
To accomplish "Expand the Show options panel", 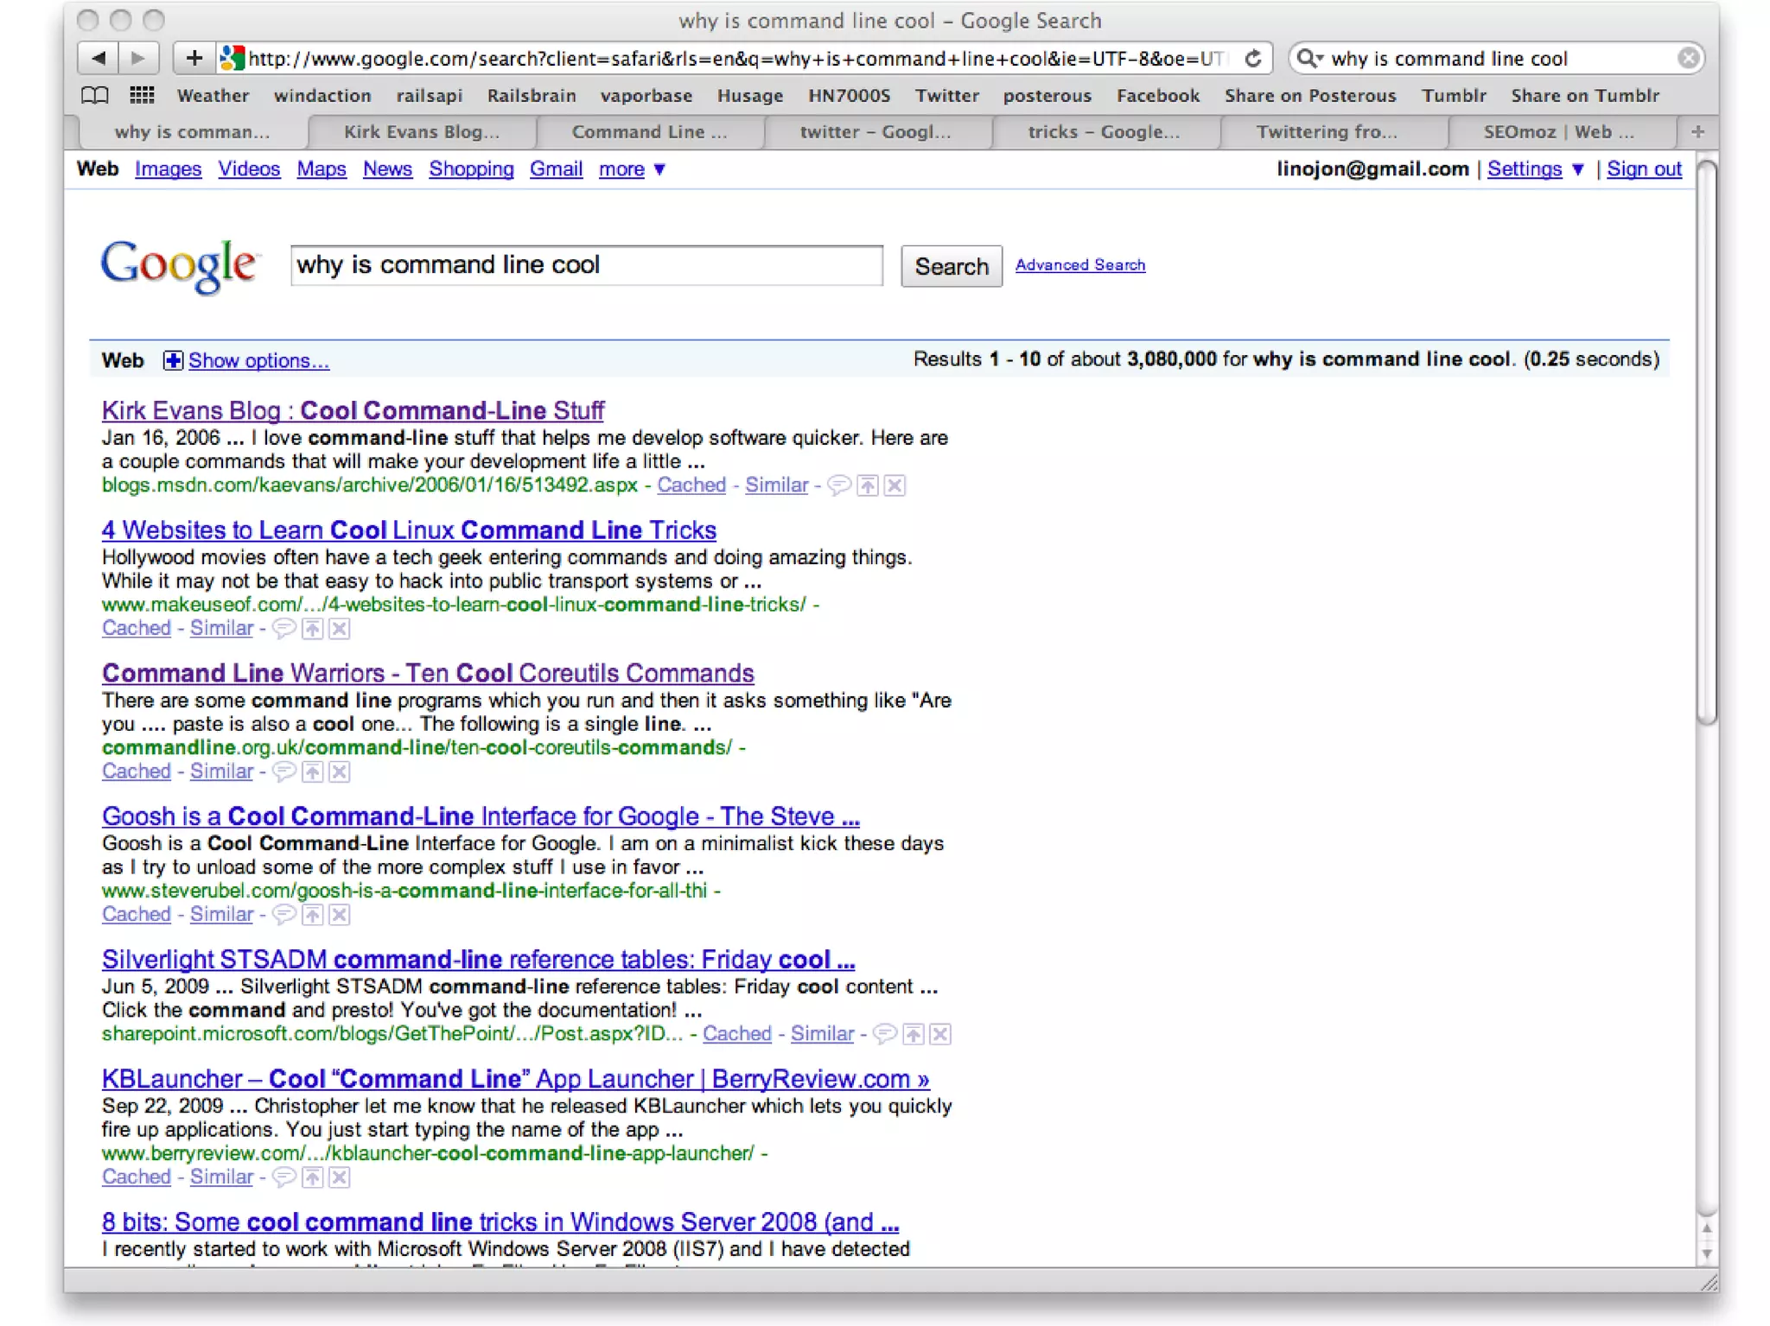I will click(x=258, y=360).
